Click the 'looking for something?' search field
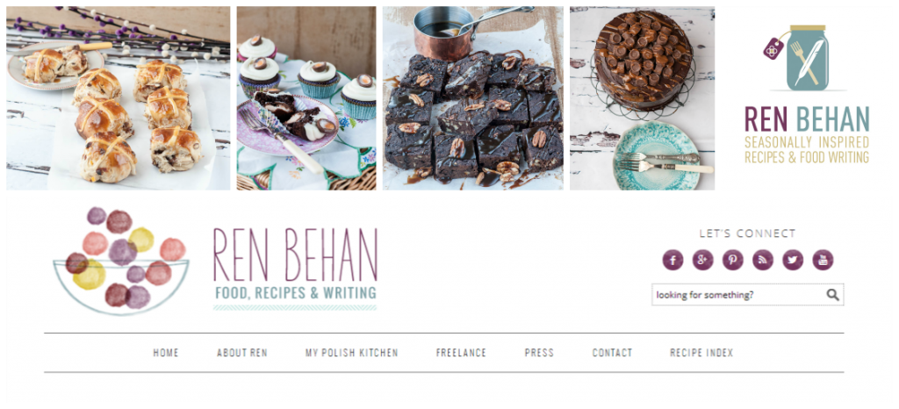This screenshot has width=899, height=409. tap(747, 295)
